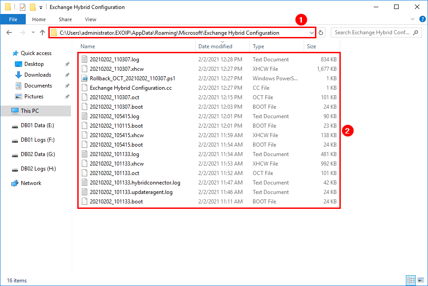Click the Properties quick access toolbar icon
Viewport: 428px width, 286px height.
tap(23, 7)
